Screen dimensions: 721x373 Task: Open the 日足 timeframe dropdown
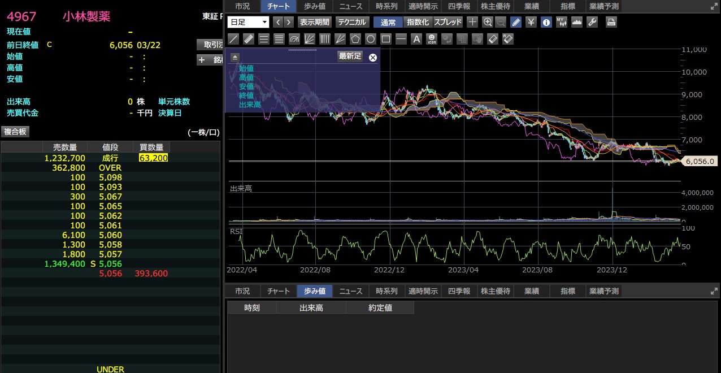248,22
